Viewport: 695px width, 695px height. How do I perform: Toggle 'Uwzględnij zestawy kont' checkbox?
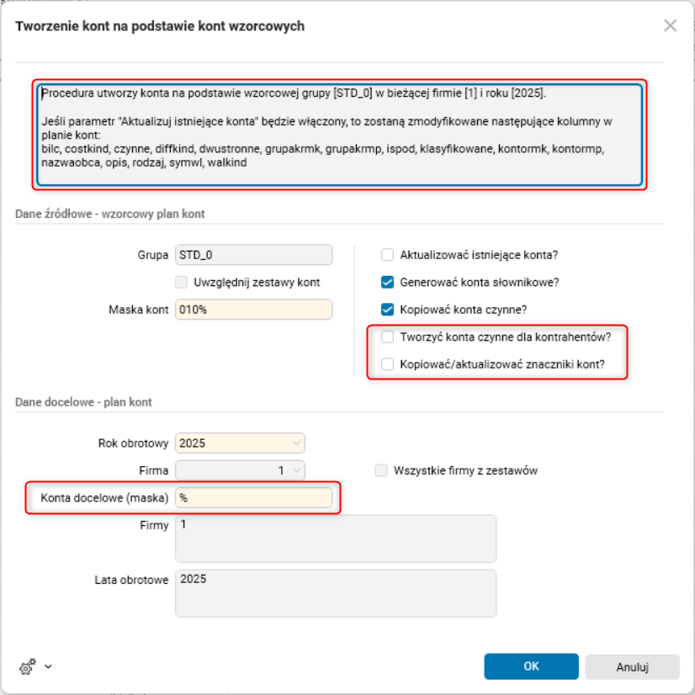(182, 283)
